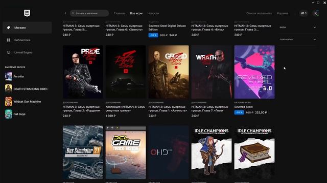Click the 344 ₽ discounted price
Image resolution: width=327 pixels, height=183 pixels.
click(173, 35)
